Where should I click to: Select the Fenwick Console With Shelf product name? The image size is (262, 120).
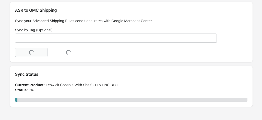(x=69, y=85)
